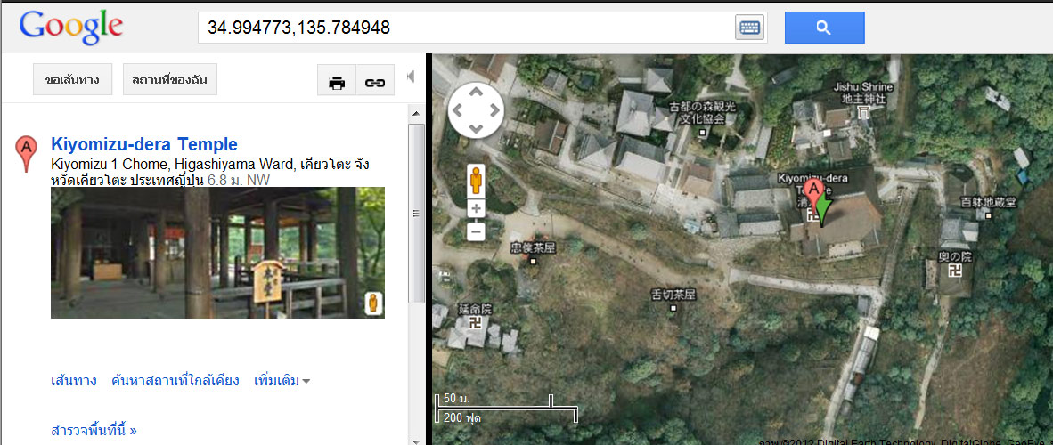Screen dimensions: 1053x445
Task: Click the สำรวจพื้นที่นี้ link
Action: [94, 430]
